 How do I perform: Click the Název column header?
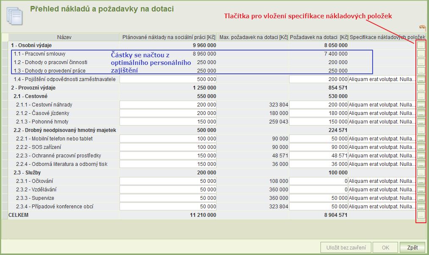pyautogui.click(x=64, y=37)
